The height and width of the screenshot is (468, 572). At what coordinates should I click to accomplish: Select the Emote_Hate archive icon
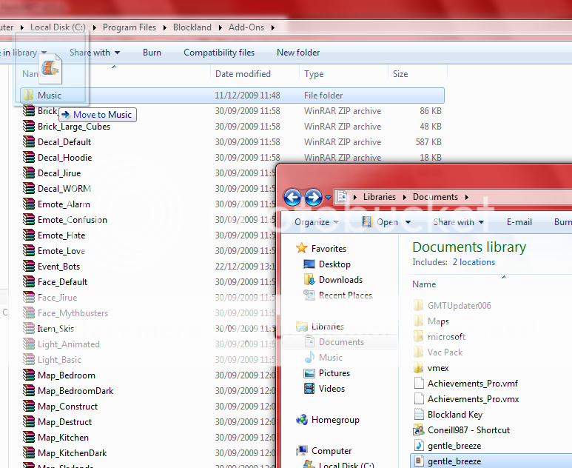coord(28,235)
